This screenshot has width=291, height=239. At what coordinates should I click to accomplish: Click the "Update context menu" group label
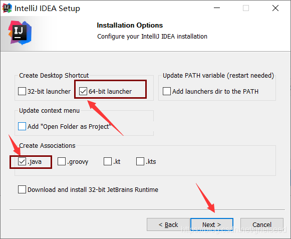pyautogui.click(x=49, y=111)
